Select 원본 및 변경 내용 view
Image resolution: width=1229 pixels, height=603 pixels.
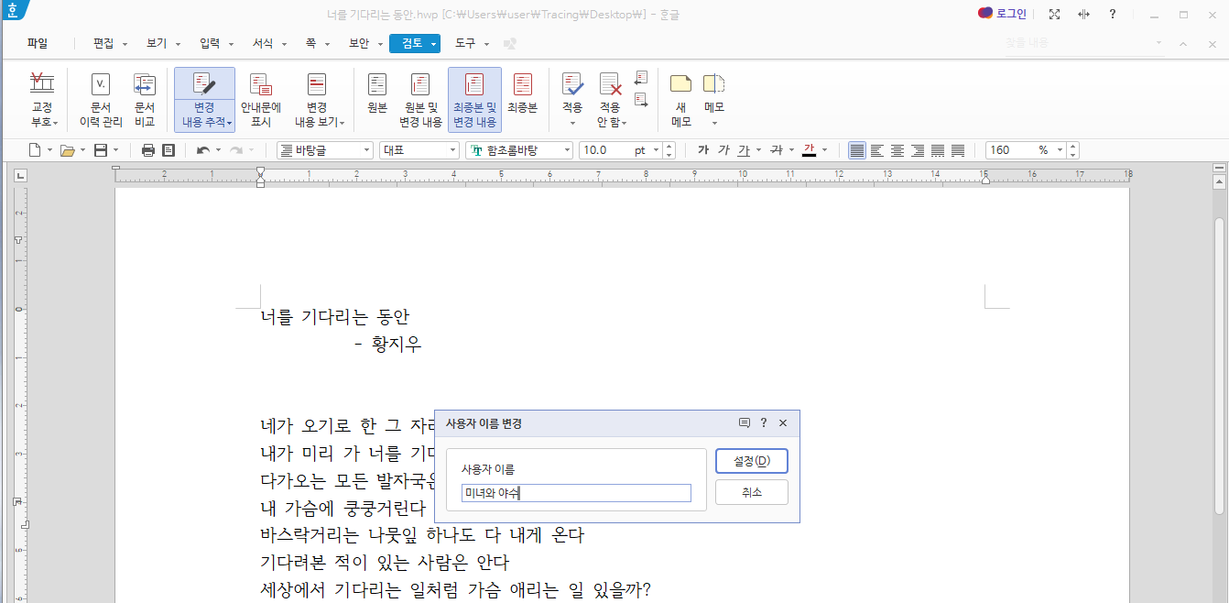tap(420, 100)
